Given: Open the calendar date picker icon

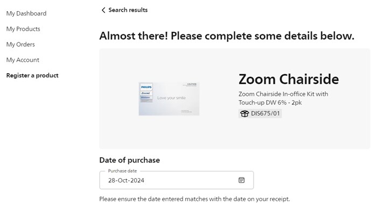Looking at the screenshot, I should (x=241, y=180).
